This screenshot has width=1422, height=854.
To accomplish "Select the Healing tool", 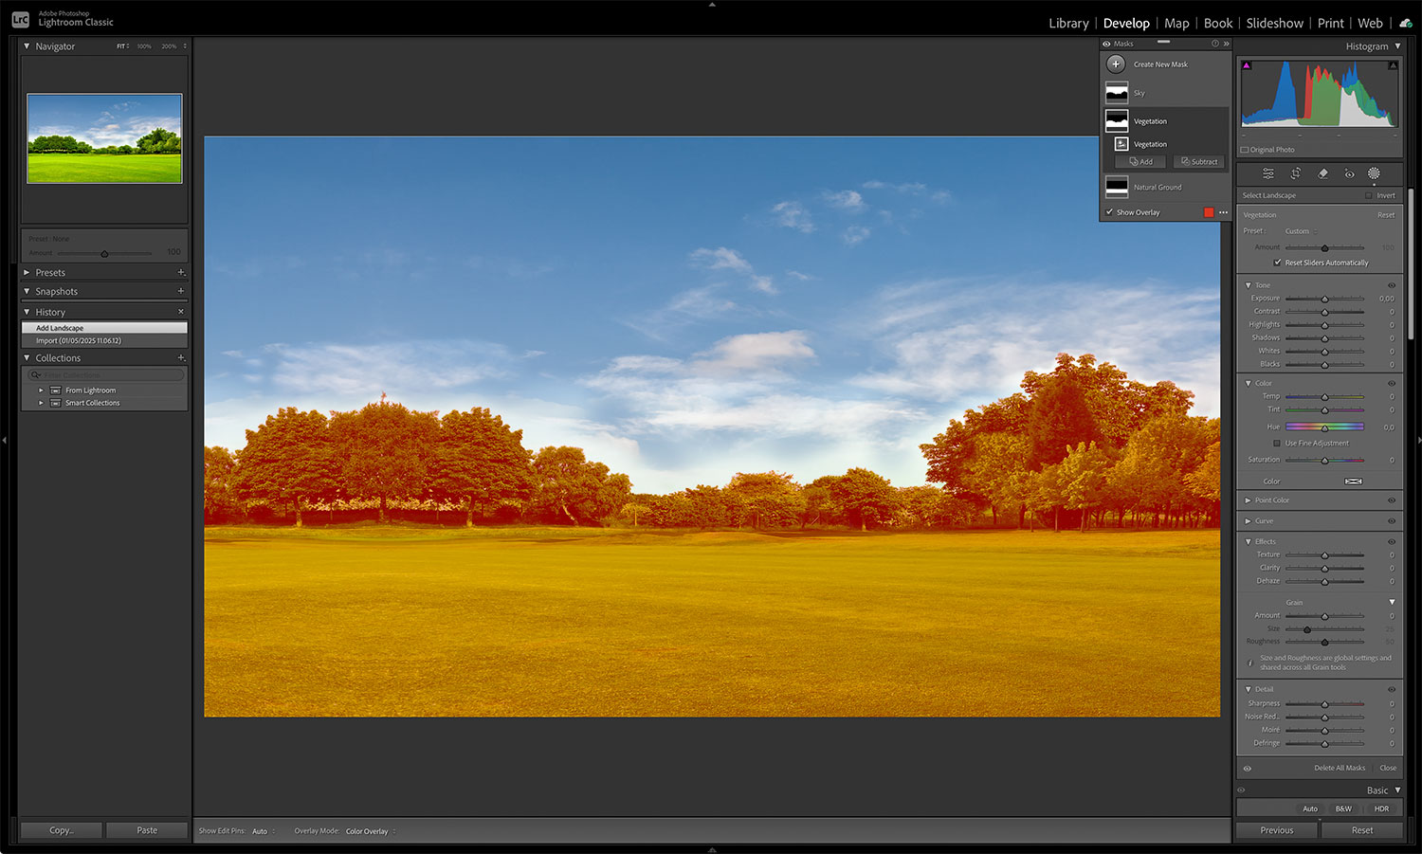I will (x=1323, y=173).
